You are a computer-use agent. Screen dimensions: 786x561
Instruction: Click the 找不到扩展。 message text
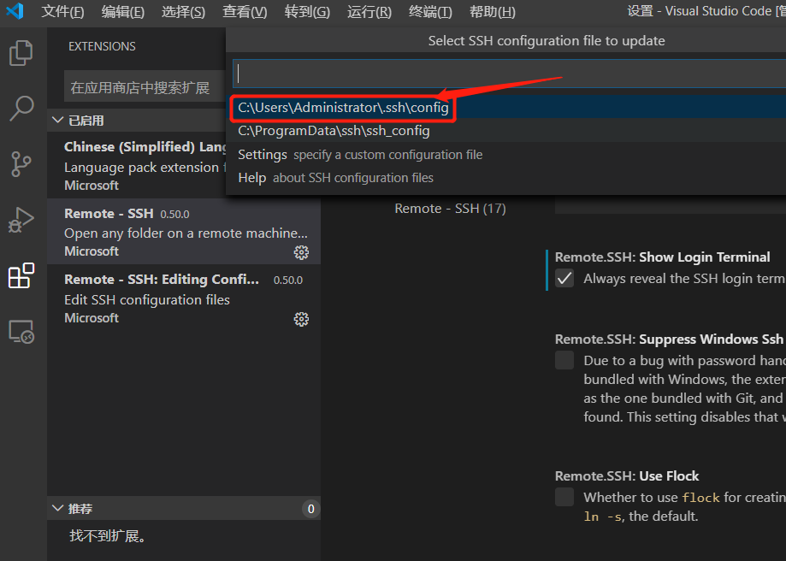point(109,536)
